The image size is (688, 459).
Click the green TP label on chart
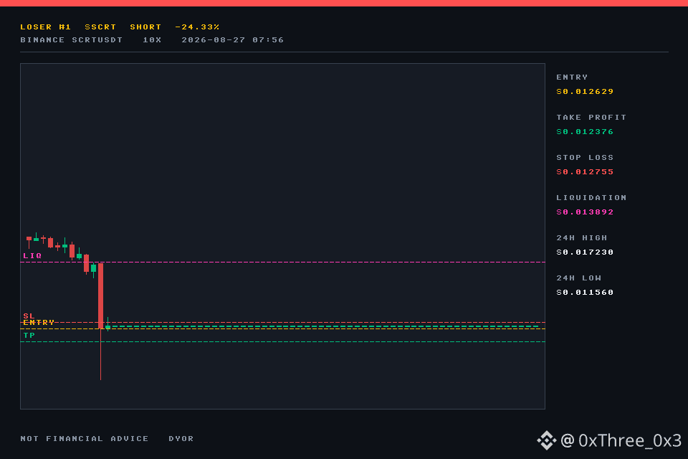[x=29, y=335]
